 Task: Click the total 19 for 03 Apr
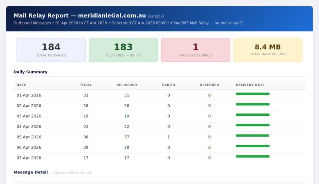point(86,116)
